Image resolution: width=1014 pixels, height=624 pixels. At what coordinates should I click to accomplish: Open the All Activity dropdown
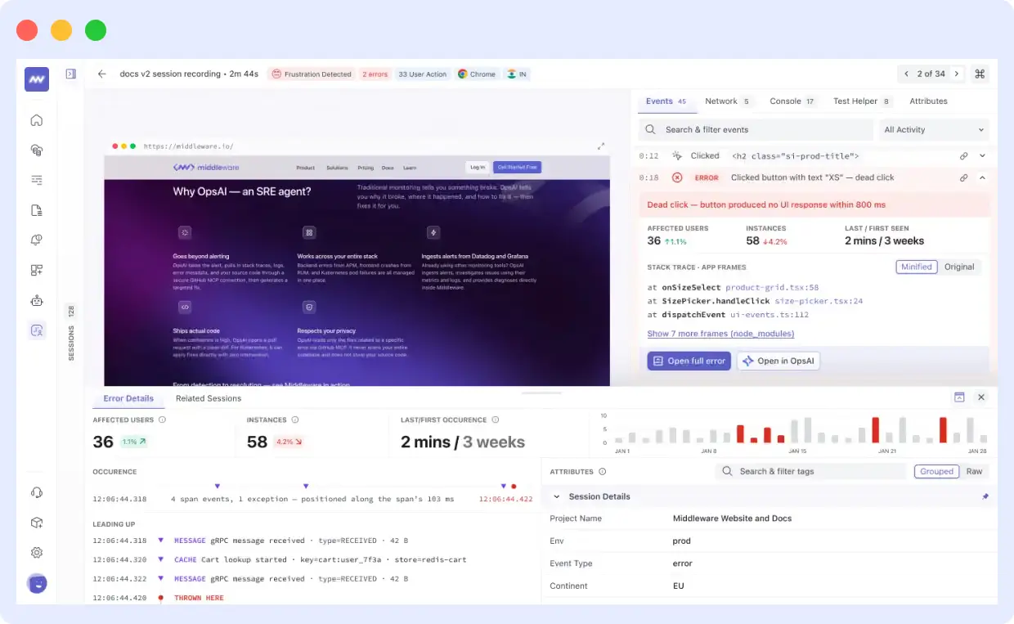pos(934,129)
